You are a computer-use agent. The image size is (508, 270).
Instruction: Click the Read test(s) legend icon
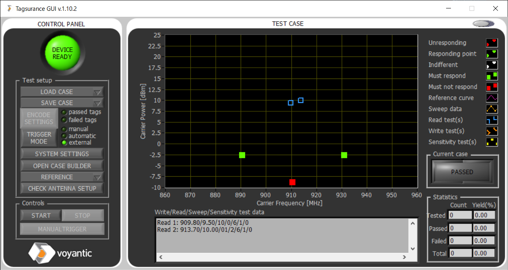click(x=492, y=120)
